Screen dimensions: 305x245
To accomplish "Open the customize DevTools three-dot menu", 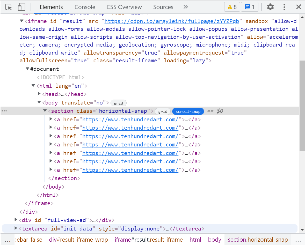I will 284,7.
